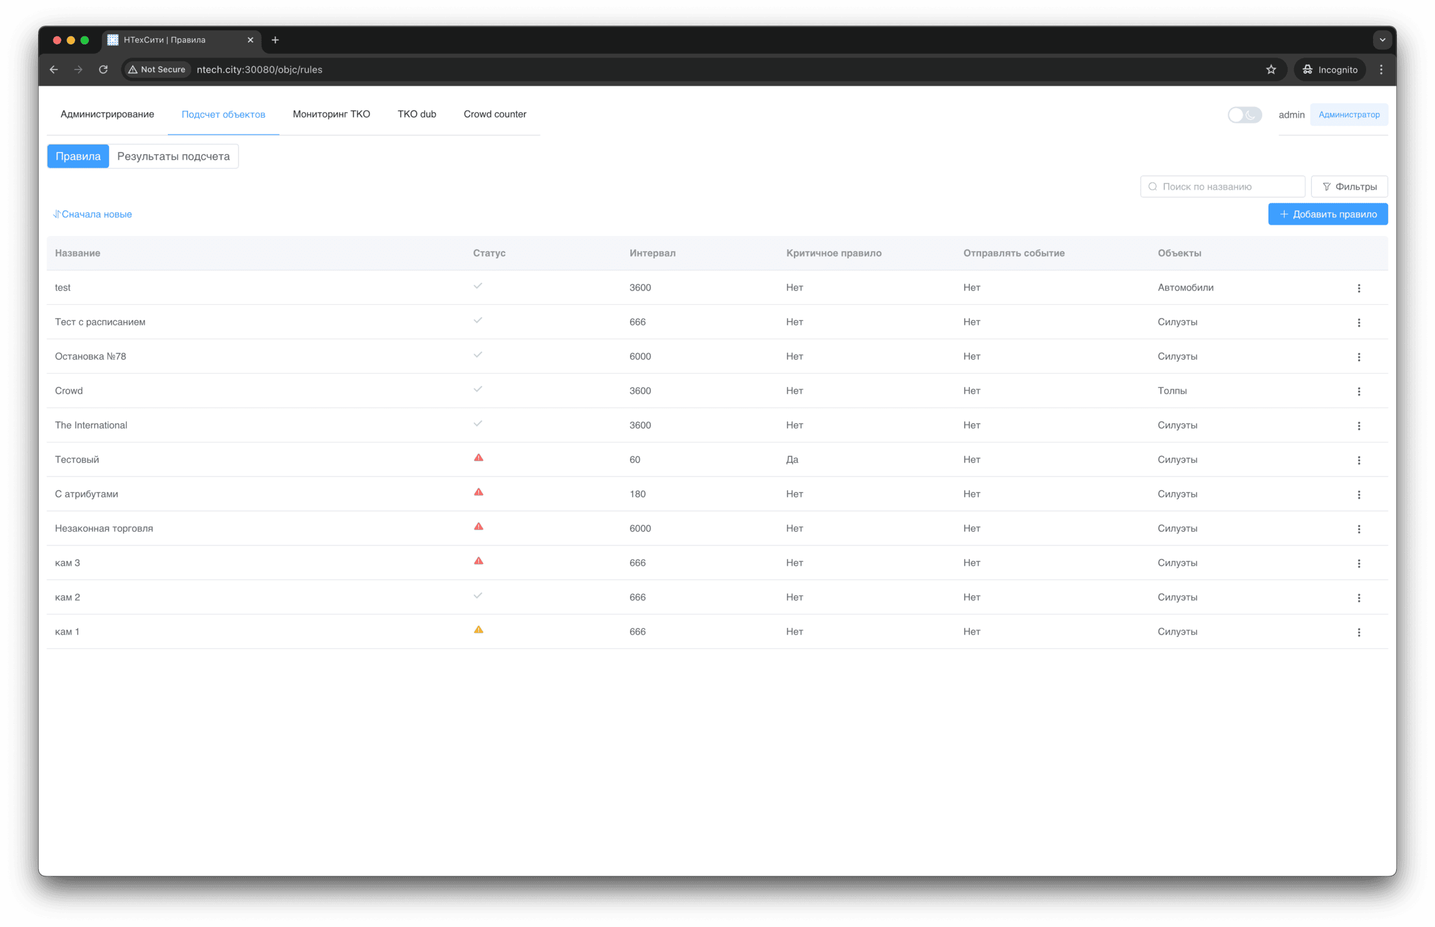Click red warning icon for Тестовый rule
Viewport: 1435px width, 927px height.
click(x=478, y=458)
